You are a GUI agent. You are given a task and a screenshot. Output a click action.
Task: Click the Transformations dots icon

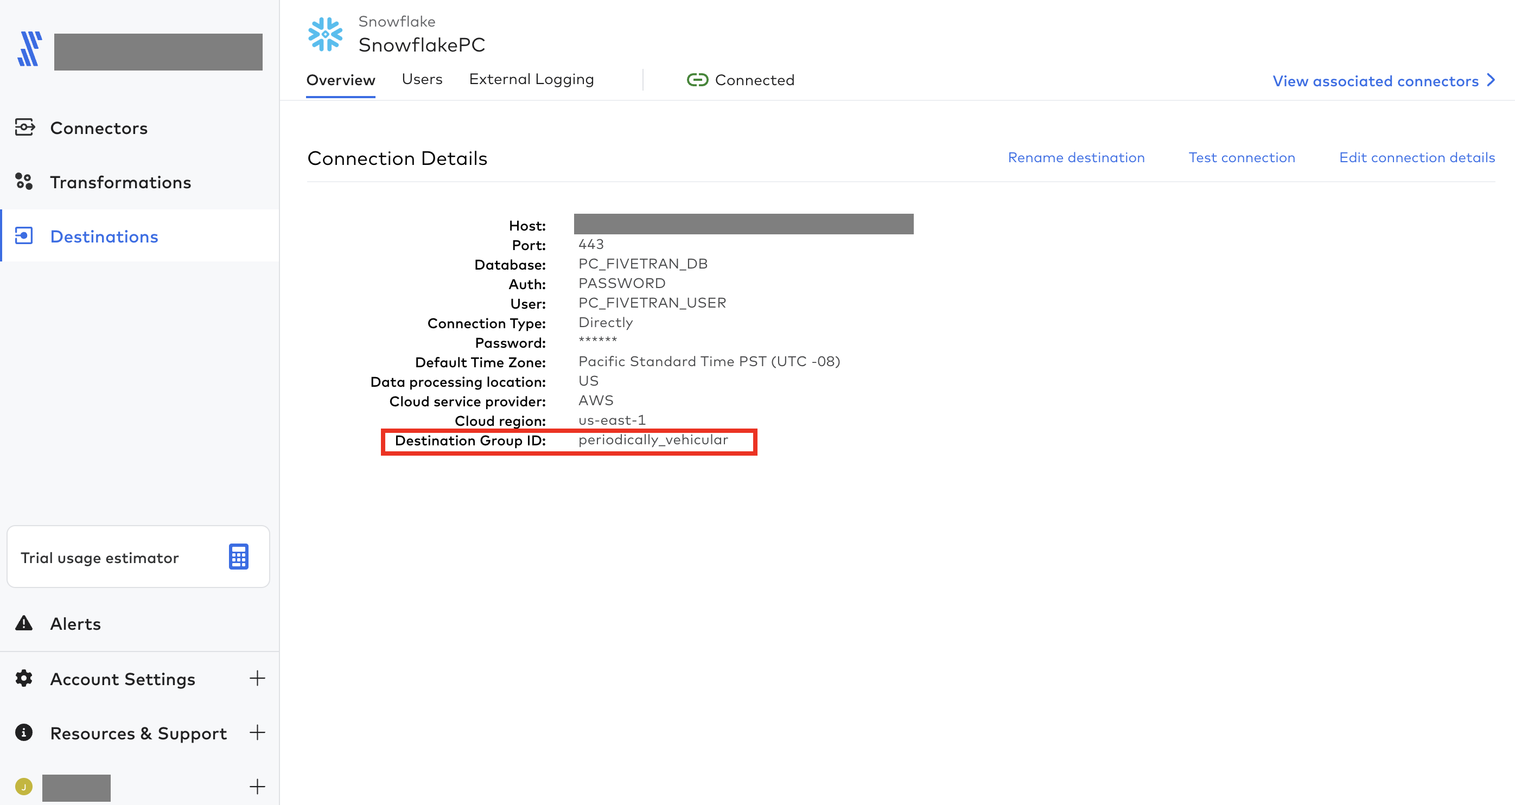click(24, 181)
